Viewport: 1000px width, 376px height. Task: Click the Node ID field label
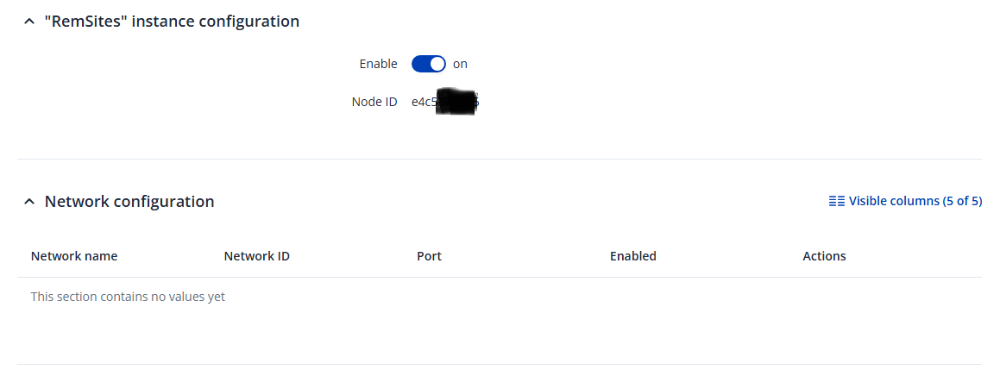pos(374,102)
